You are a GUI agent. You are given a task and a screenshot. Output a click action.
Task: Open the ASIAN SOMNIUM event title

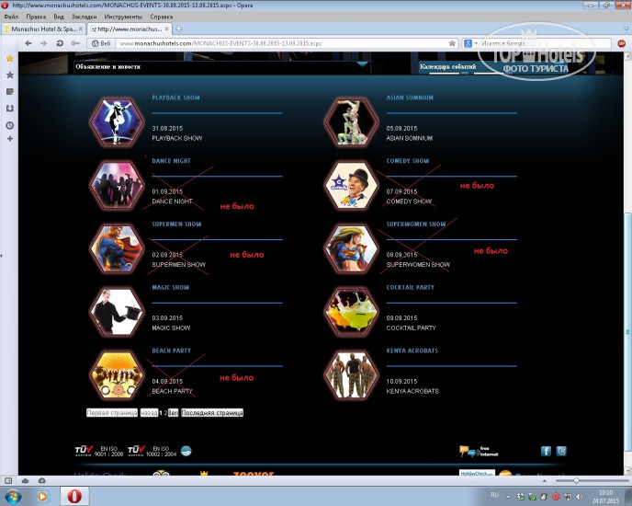[x=410, y=98]
